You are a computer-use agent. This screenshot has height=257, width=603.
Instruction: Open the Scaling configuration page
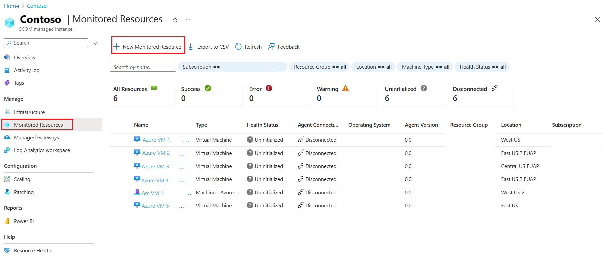coord(22,179)
